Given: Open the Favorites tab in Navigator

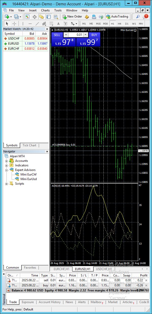Looking at the screenshot, I should click(30, 268).
